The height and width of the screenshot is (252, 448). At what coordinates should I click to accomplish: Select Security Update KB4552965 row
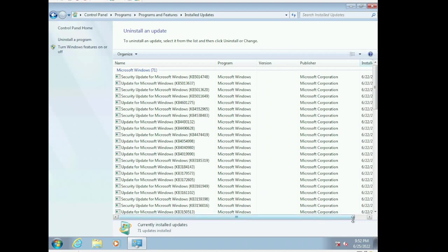(x=243, y=109)
